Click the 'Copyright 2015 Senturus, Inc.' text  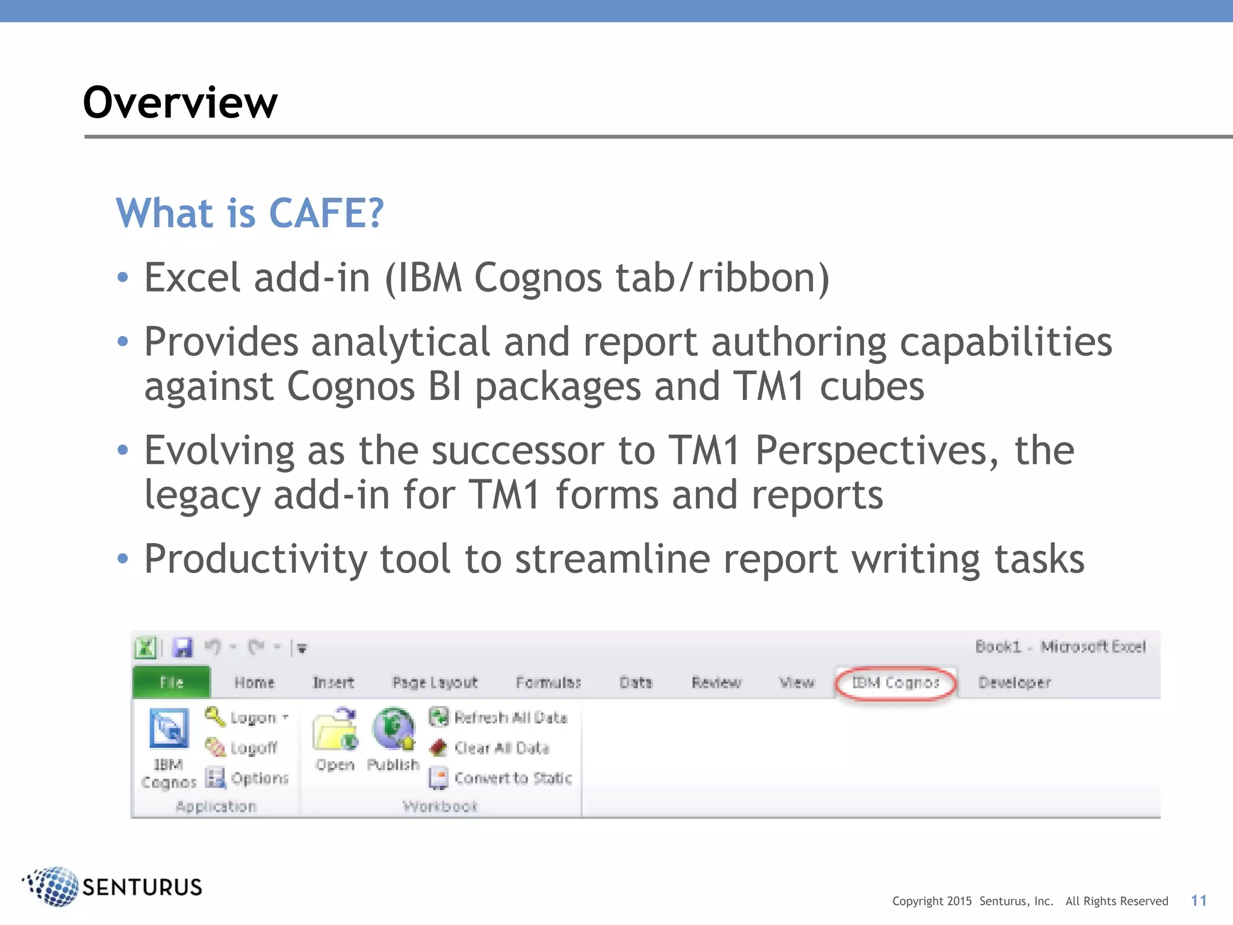(x=973, y=901)
